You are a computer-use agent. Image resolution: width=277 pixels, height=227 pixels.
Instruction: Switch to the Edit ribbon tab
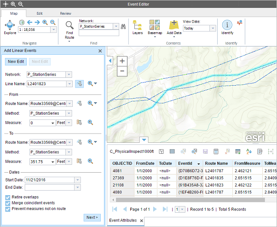pyautogui.click(x=40, y=14)
